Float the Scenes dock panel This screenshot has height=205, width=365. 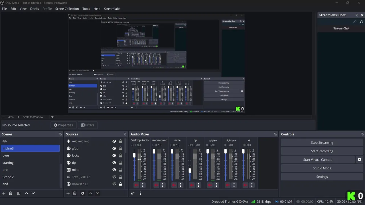60,134
